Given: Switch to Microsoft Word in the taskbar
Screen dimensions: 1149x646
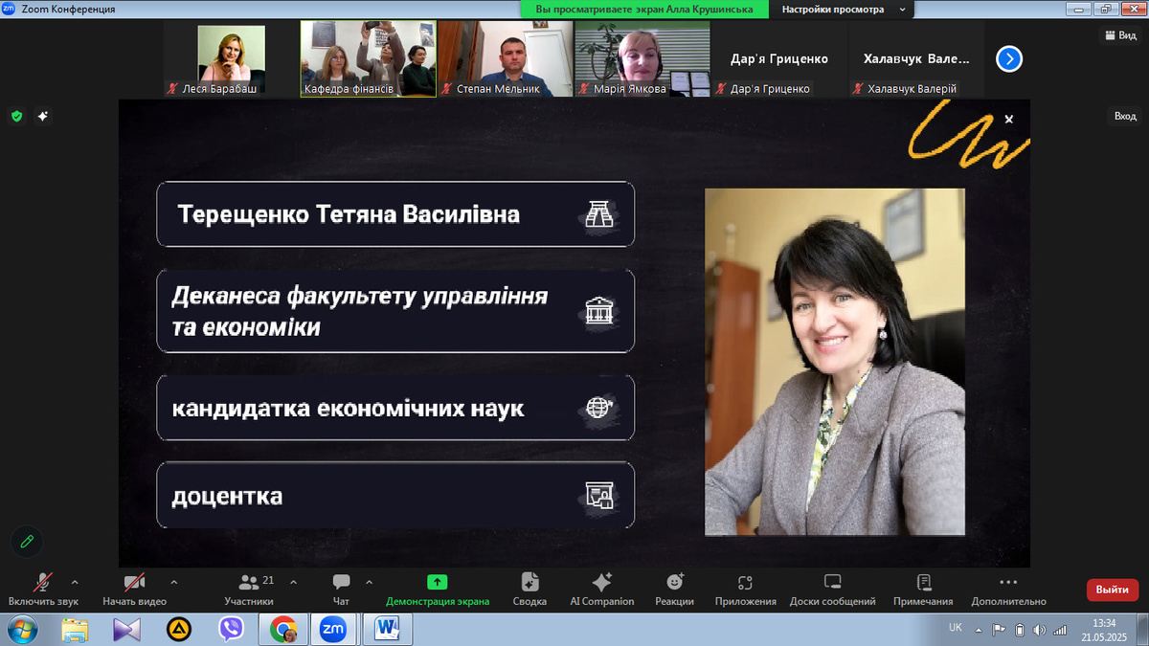Looking at the screenshot, I should (x=388, y=629).
